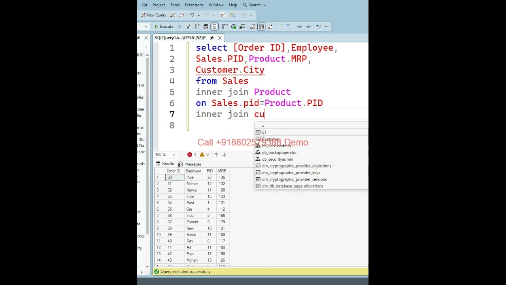Pin the SQLQuery1 tab with the pushpin
This screenshot has height=285, width=506.
click(212, 38)
